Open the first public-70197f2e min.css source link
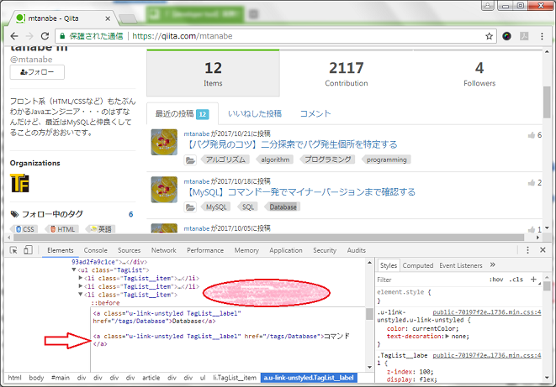The image size is (556, 387). click(x=486, y=312)
